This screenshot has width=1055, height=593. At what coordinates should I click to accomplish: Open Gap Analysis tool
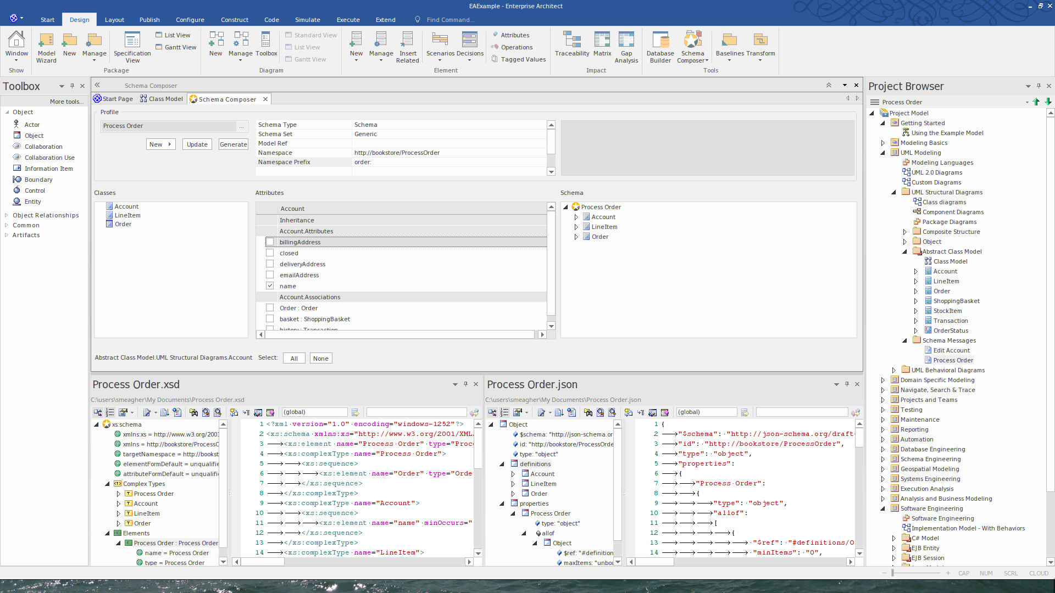(626, 47)
